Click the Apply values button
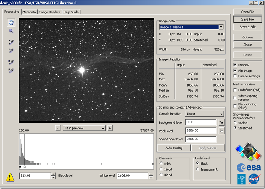The image size is (265, 189). point(207,148)
